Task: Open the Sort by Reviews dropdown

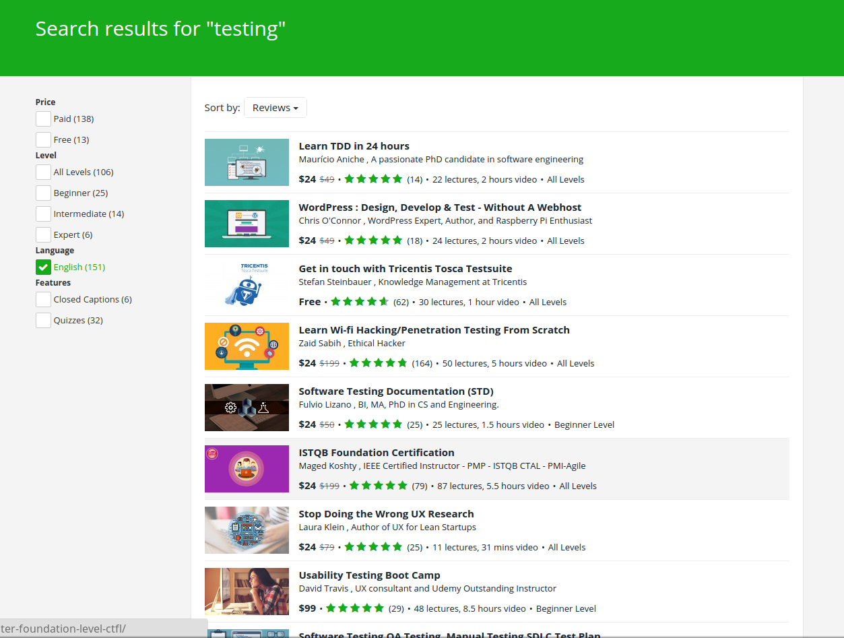Action: pyautogui.click(x=275, y=108)
